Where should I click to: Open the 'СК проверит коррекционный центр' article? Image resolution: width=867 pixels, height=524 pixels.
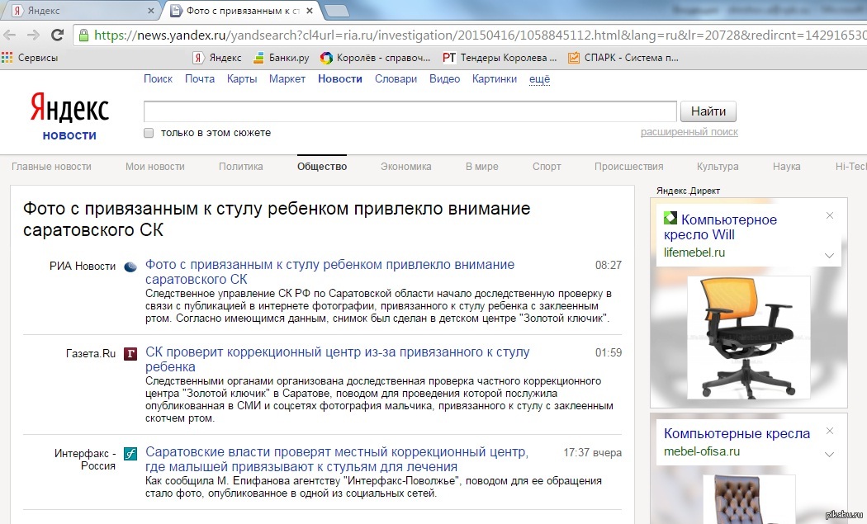pos(337,359)
